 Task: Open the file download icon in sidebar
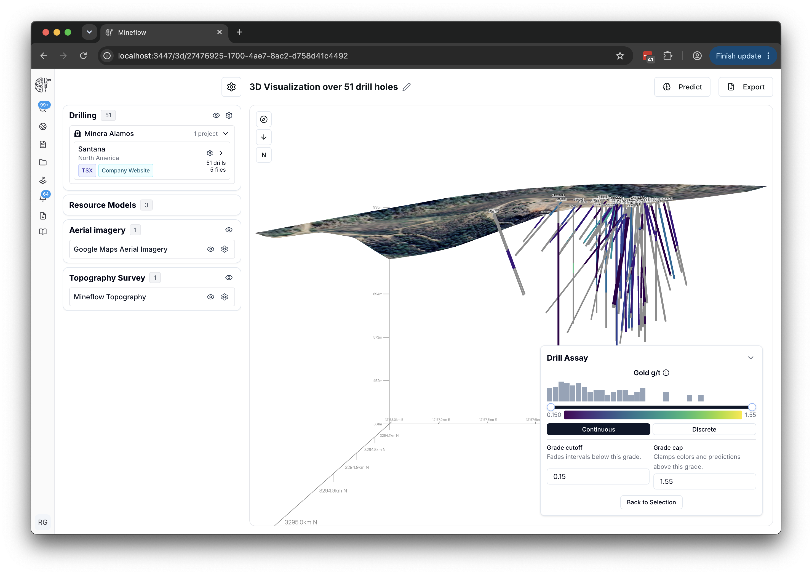(x=43, y=216)
